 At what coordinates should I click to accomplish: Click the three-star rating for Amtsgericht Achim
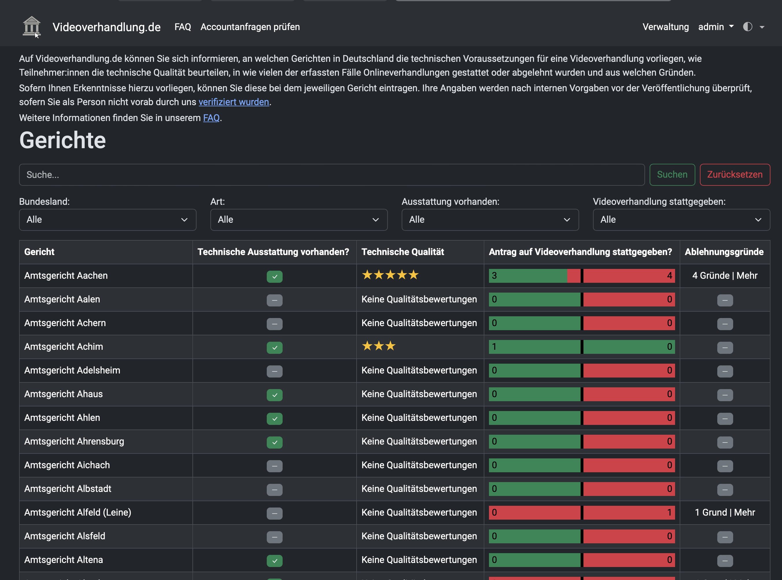click(379, 346)
